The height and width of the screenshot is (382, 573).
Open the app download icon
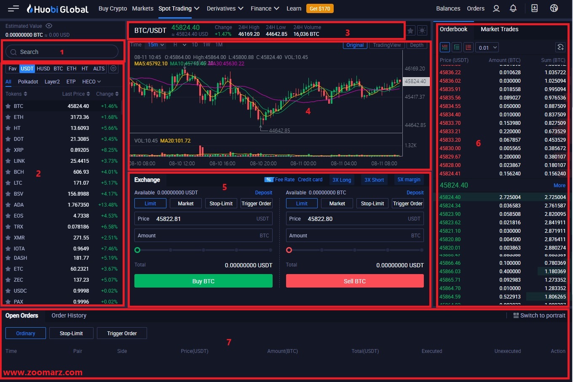click(535, 8)
